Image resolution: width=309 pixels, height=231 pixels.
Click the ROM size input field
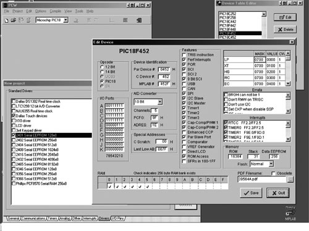235,156
